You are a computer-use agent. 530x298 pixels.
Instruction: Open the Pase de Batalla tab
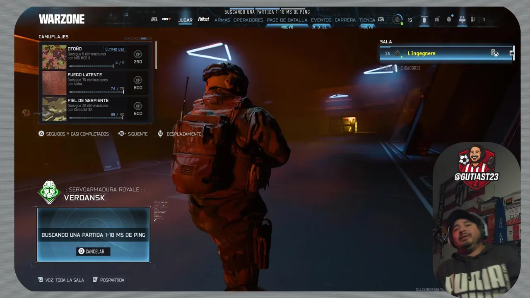point(287,20)
